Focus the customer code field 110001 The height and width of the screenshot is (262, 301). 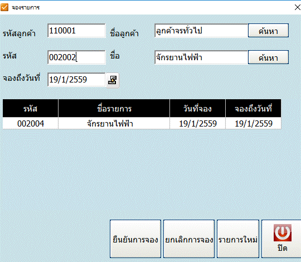coord(76,31)
